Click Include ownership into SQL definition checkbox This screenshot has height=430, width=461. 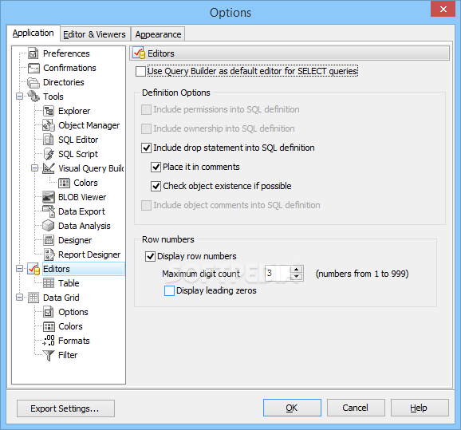coord(147,128)
